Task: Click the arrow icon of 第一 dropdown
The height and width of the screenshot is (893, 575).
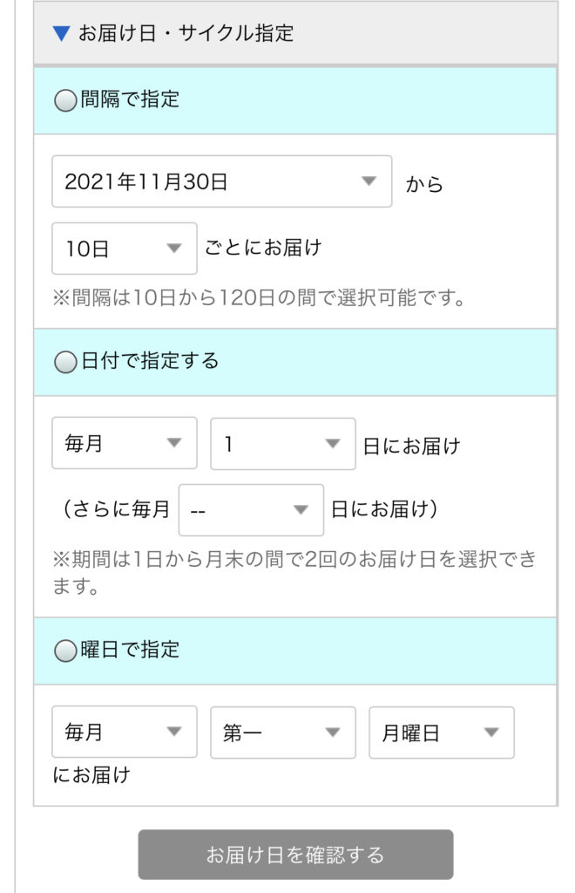Action: [x=332, y=733]
